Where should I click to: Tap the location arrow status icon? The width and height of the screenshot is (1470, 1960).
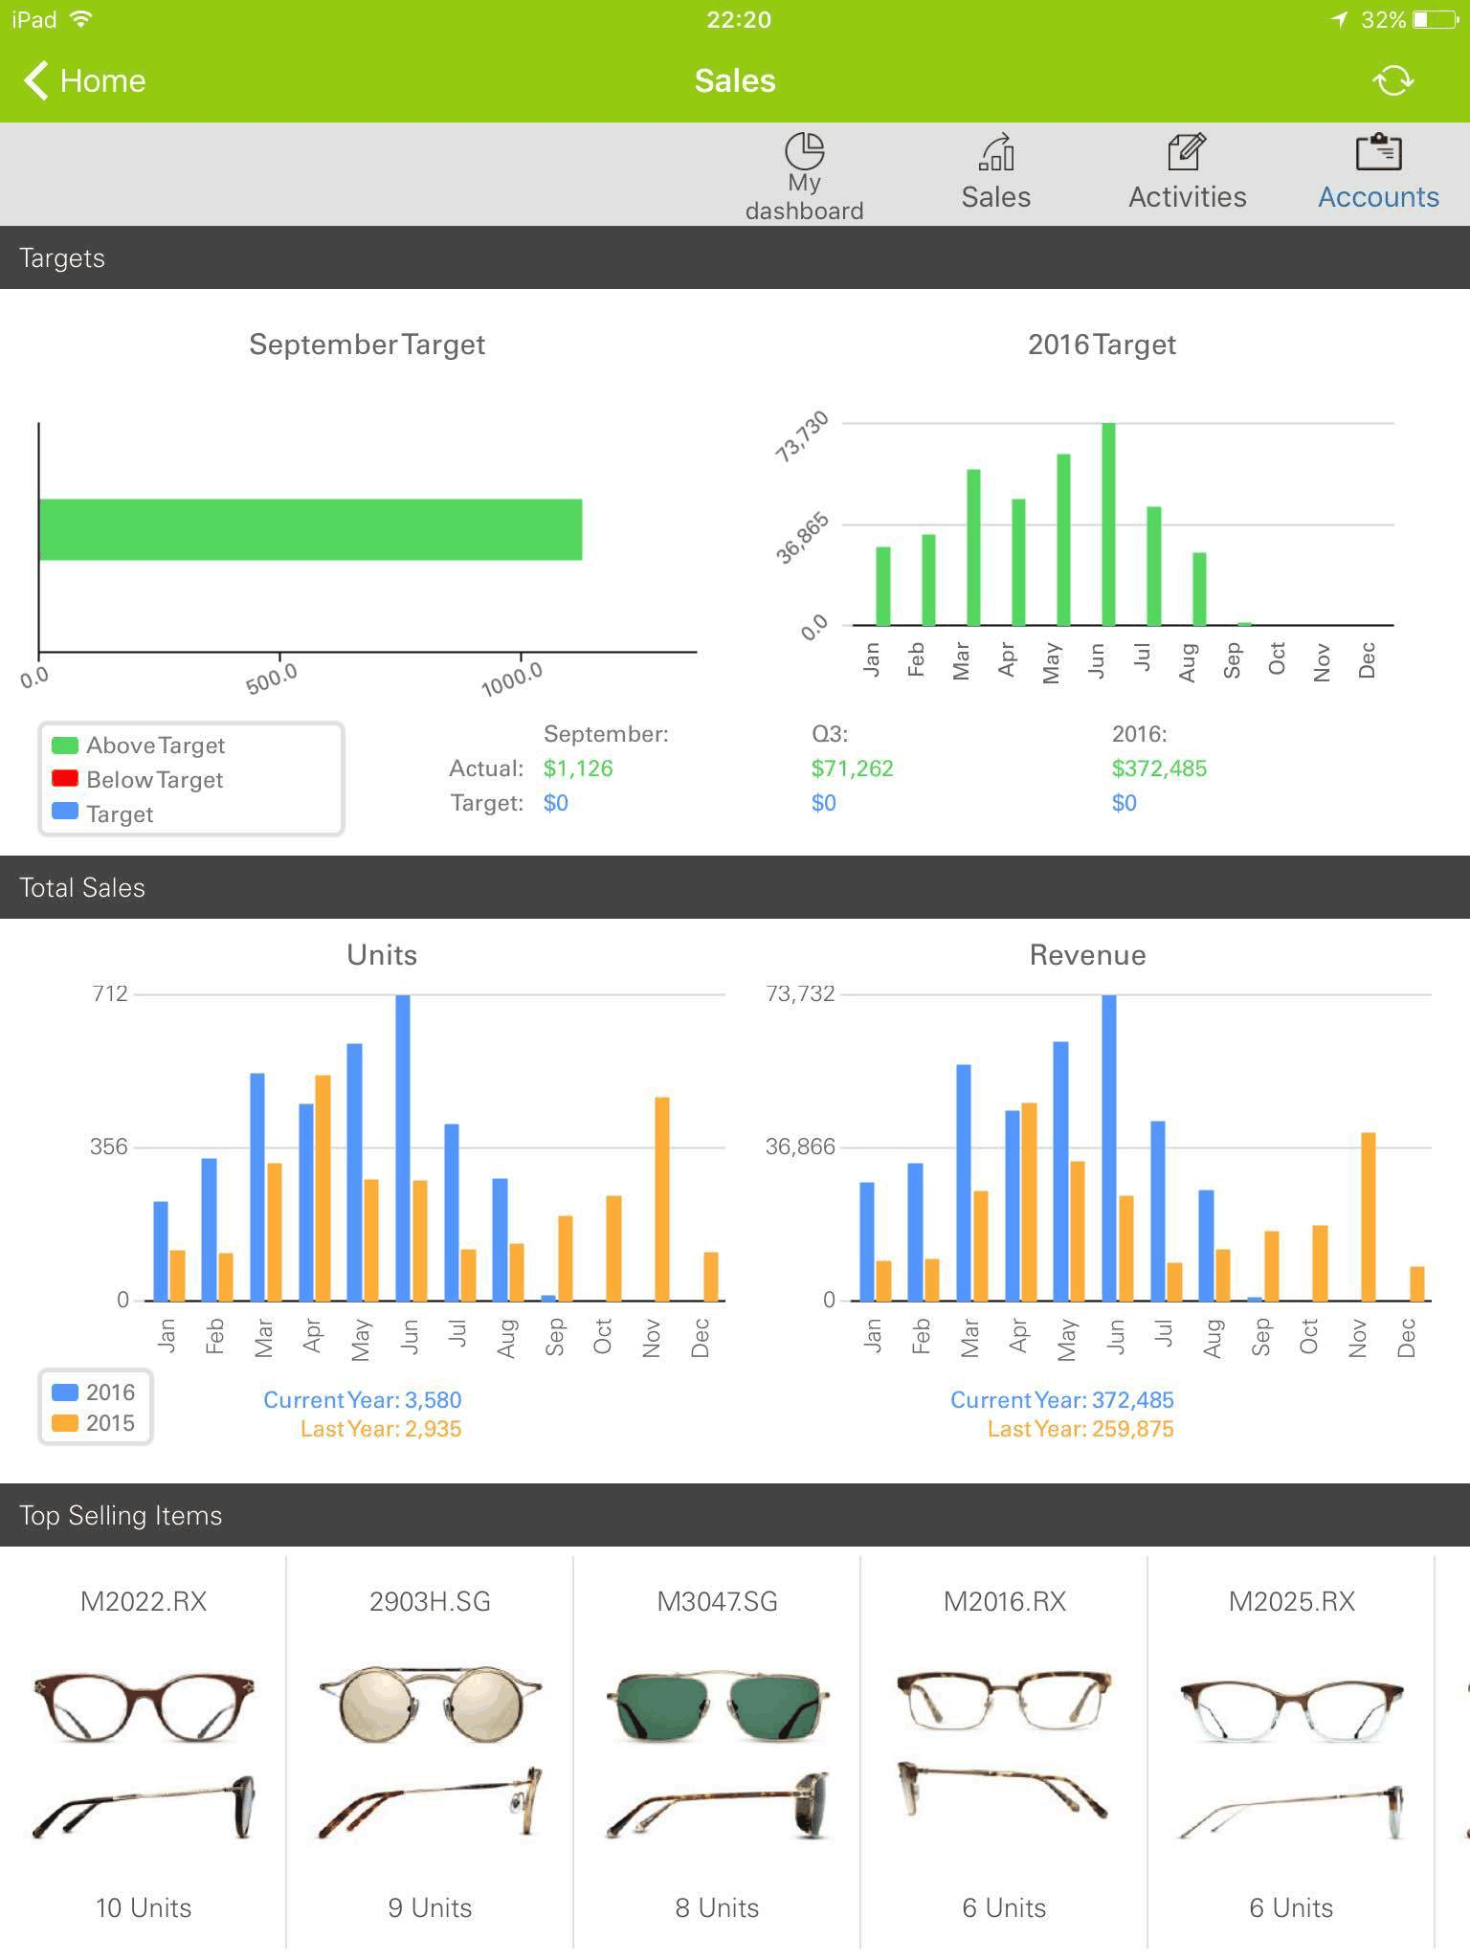pyautogui.click(x=1340, y=19)
